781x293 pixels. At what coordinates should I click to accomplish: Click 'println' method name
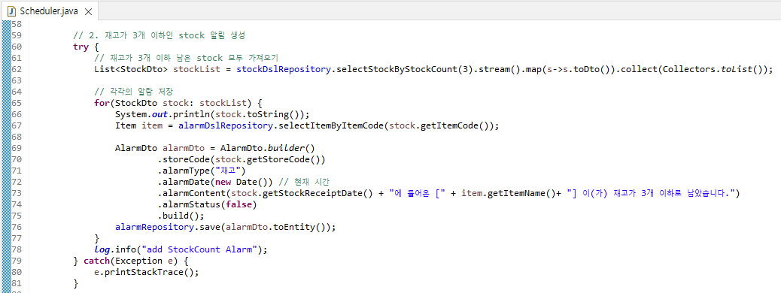point(191,114)
